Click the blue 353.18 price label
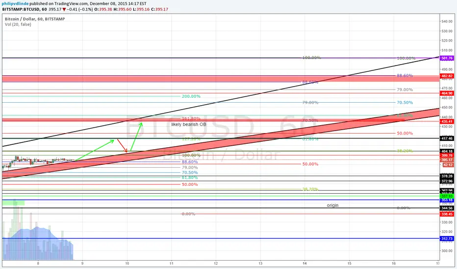This screenshot has width=457, height=269. tap(447, 200)
